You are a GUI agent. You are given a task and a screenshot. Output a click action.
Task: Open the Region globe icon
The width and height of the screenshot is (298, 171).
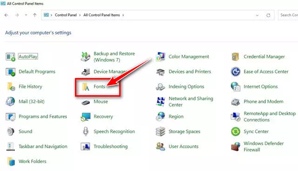tap(160, 117)
